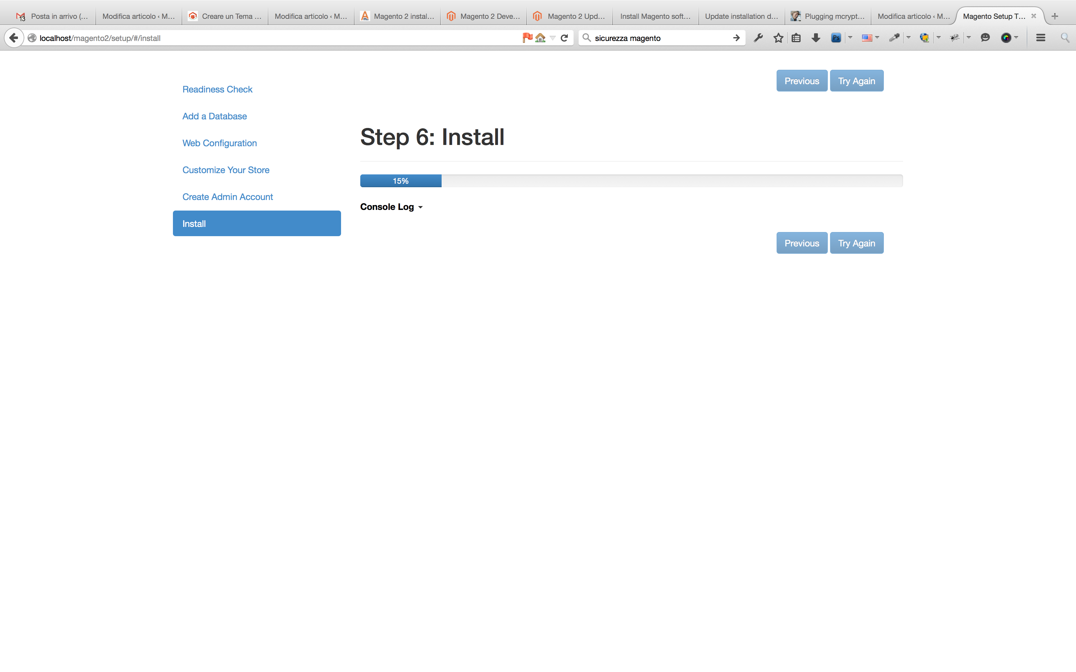Click the sicurezza magento search field
Image resolution: width=1076 pixels, height=672 pixels.
pyautogui.click(x=658, y=38)
